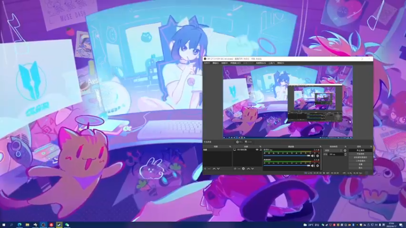Screen dimensions: 406x228
Task: Mute the lower mixer channel speaker icon
Action: 313,166
